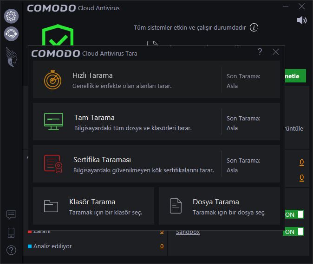Close the Cloud Antivirus Tara dialog

tap(276, 52)
